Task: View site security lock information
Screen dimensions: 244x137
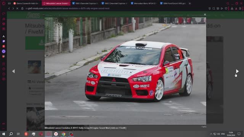Action: [22, 8]
